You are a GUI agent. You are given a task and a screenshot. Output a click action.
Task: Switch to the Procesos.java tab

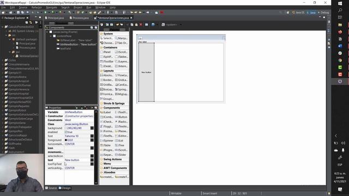click(x=79, y=18)
